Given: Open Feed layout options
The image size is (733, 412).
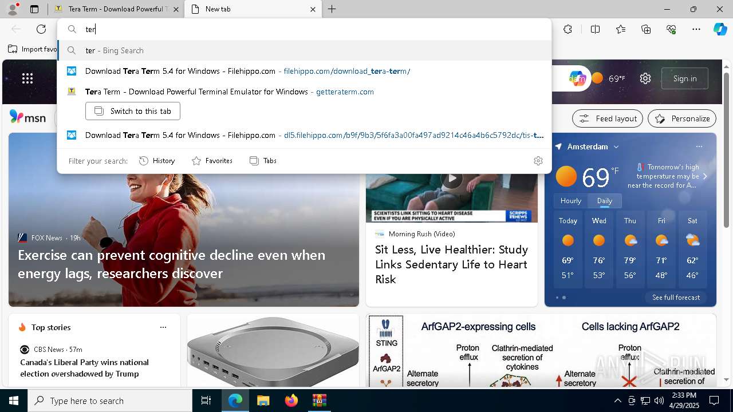Looking at the screenshot, I should click(608, 118).
